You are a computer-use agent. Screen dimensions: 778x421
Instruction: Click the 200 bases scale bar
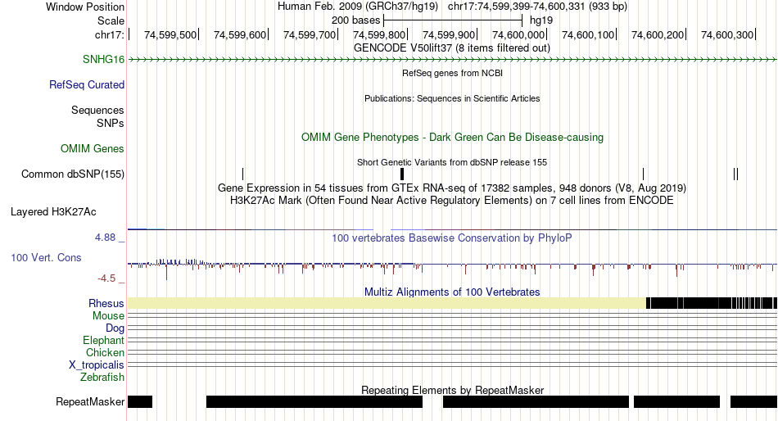pyautogui.click(x=453, y=20)
